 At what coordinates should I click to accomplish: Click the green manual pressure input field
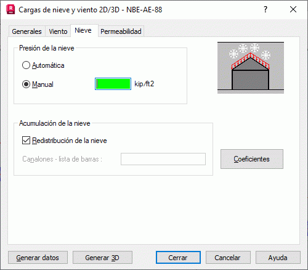coord(113,84)
